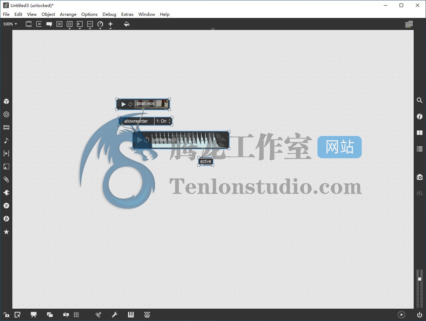
Task: Add a toggle object from toolbar
Action: (59, 24)
